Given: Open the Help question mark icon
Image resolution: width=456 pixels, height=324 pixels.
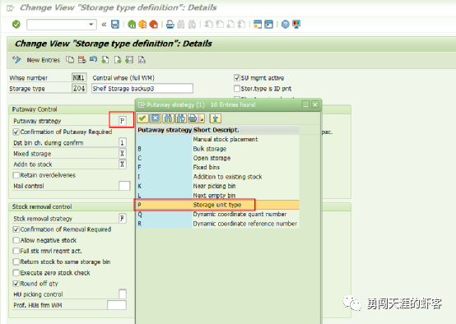Looking at the screenshot, I should click(286, 25).
